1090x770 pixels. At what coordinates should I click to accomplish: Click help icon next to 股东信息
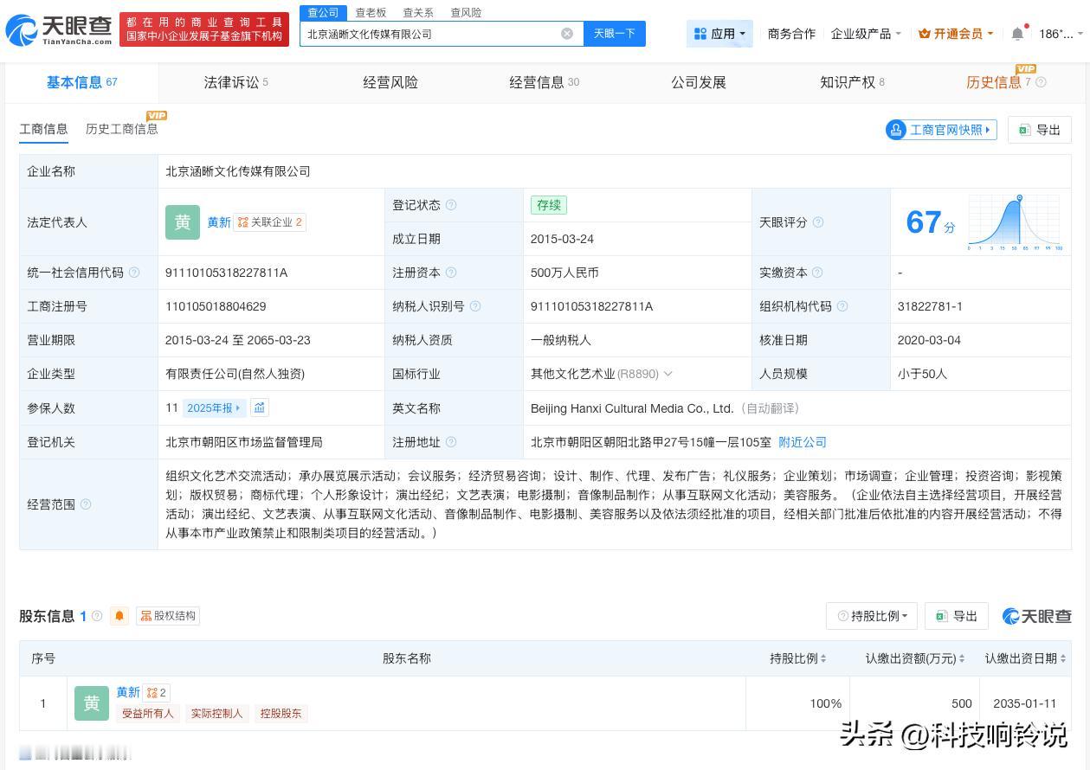(x=97, y=616)
